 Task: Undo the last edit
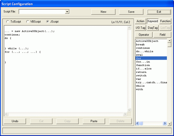tap(15, 121)
